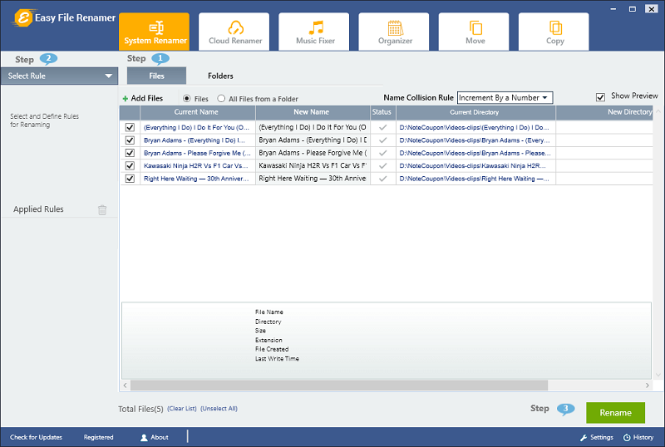This screenshot has height=447, width=665.
Task: Click the Registered status link
Action: [98, 437]
